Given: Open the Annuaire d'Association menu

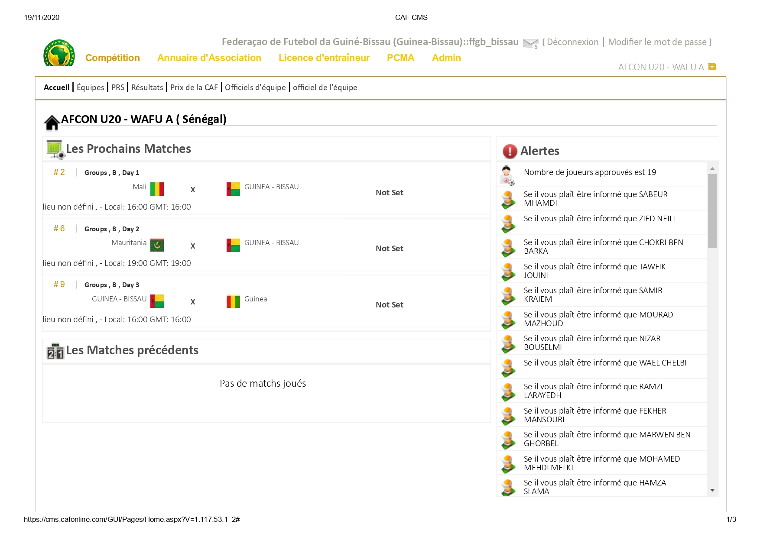Looking at the screenshot, I should [x=209, y=58].
